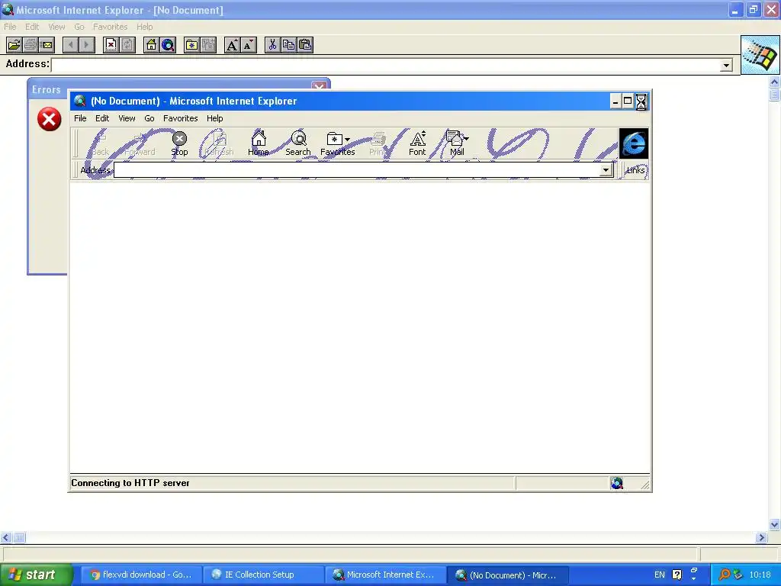The image size is (781, 586).
Task: Click back IE window address input field
Action: (x=386, y=66)
